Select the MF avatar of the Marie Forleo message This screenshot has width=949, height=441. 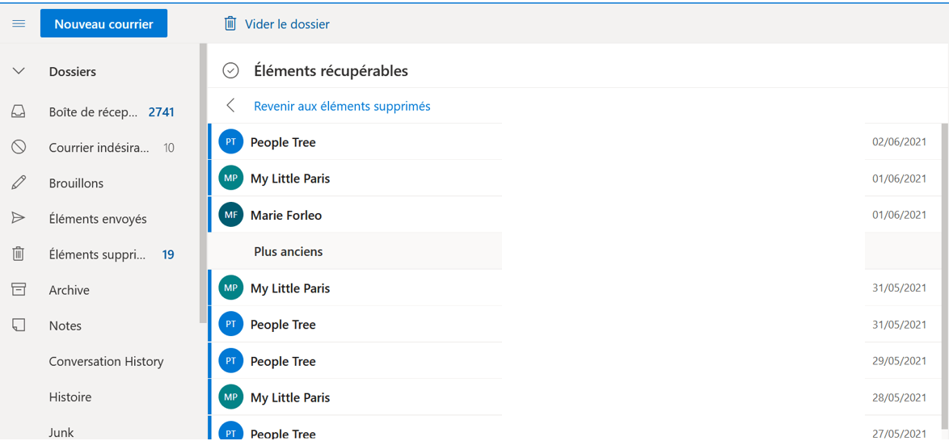coord(230,215)
